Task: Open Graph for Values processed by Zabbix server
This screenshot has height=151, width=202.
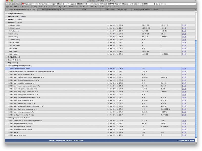Action: pos(184,121)
